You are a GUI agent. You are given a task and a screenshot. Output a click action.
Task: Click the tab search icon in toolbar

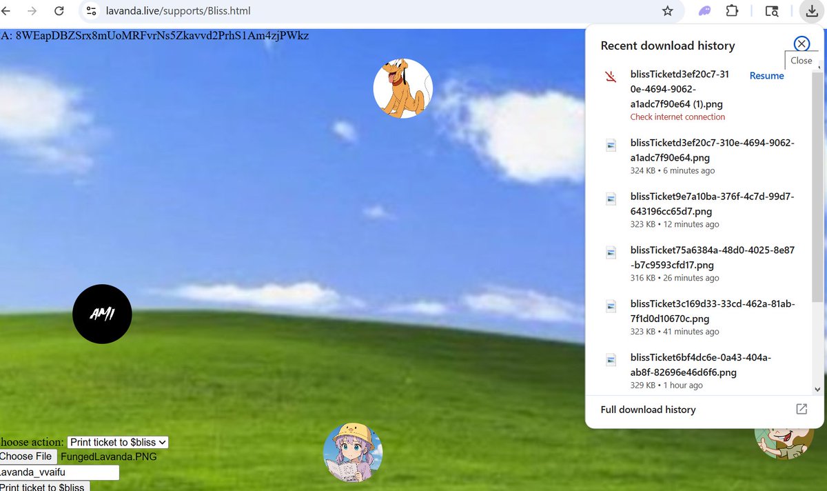(772, 11)
